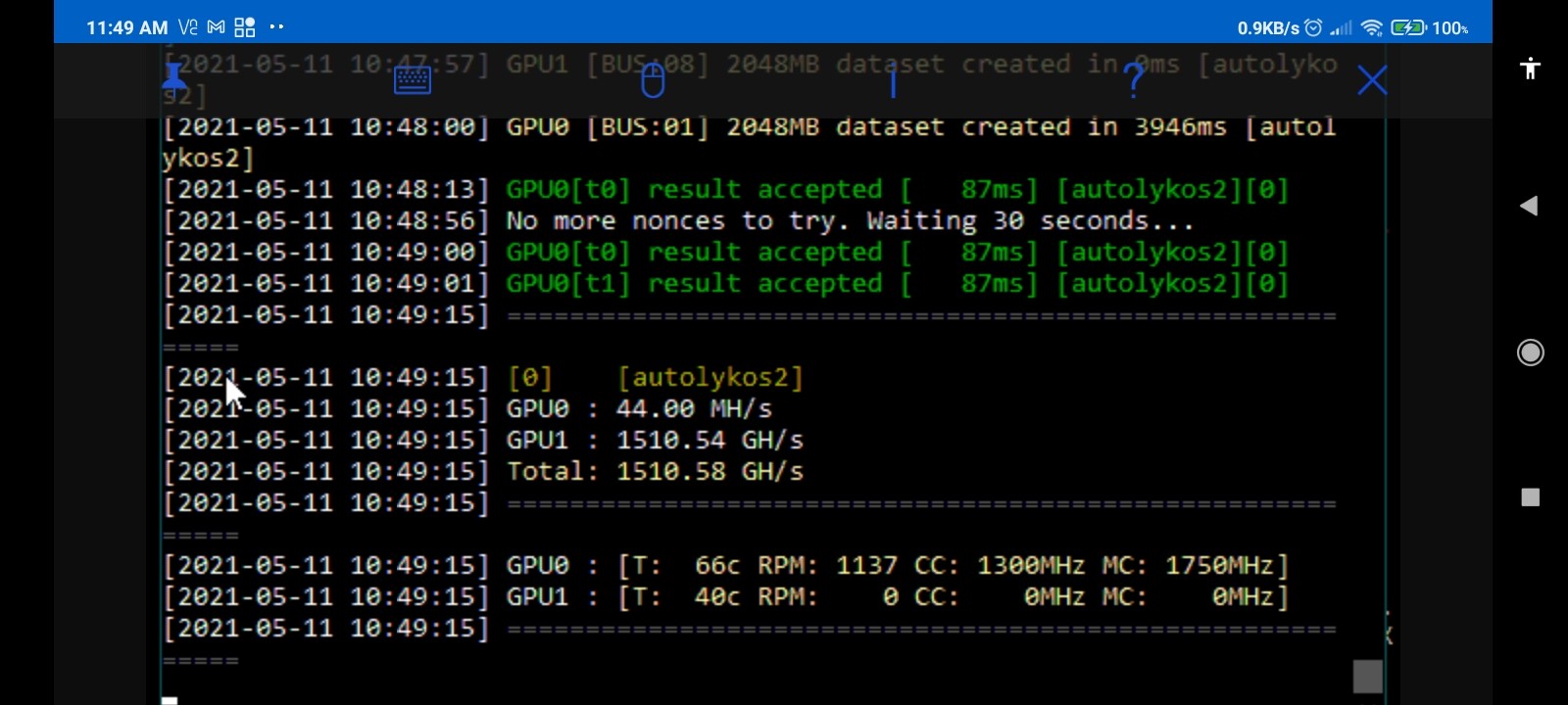
Task: Tap the Gmail notification icon
Action: [x=216, y=27]
